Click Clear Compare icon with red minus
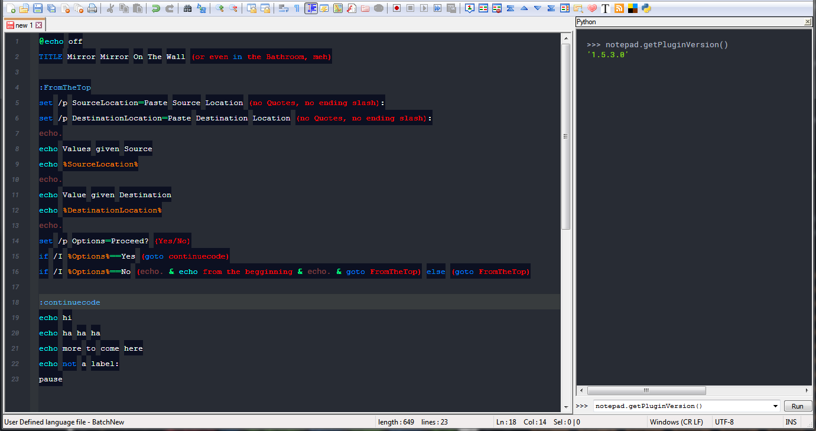The image size is (816, 431). (497, 8)
